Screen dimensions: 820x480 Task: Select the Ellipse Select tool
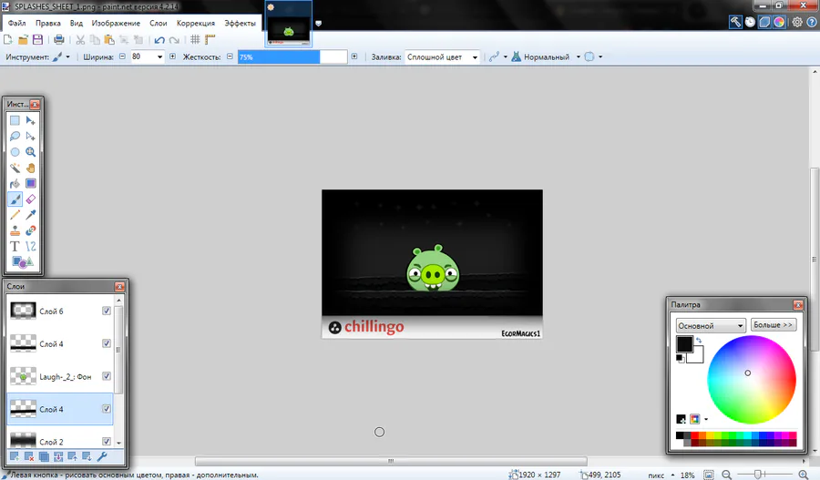tap(15, 151)
